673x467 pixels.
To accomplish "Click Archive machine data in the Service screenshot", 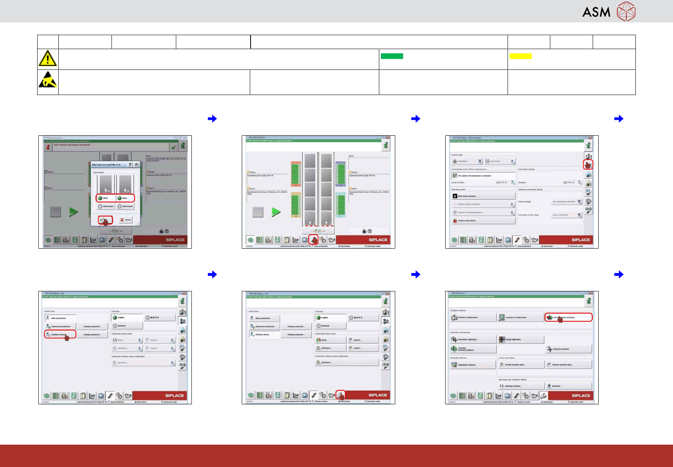I will pos(521,365).
